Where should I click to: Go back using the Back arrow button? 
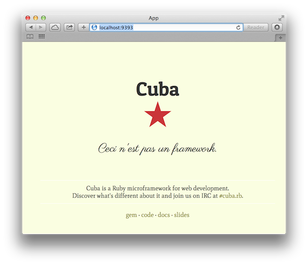[x=31, y=27]
